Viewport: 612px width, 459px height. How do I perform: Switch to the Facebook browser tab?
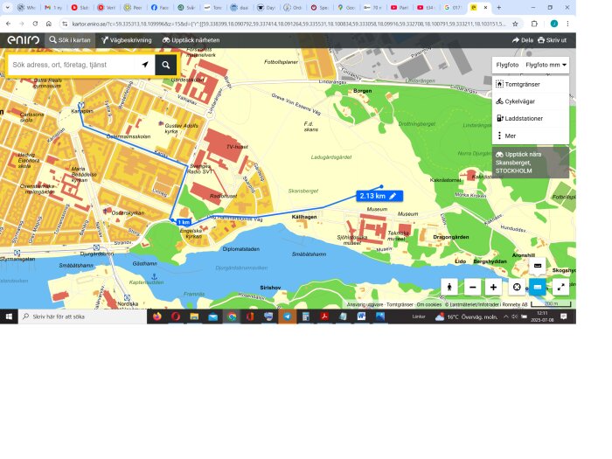[x=160, y=7]
